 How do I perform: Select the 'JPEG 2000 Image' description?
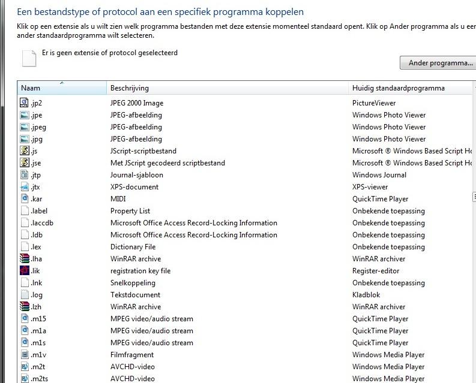pos(137,103)
